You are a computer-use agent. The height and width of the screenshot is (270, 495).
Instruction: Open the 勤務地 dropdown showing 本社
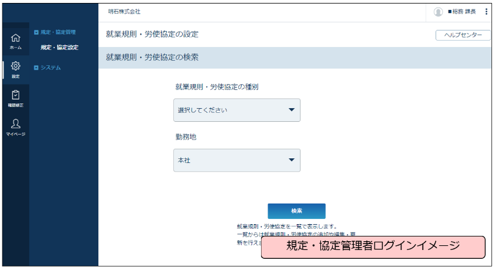237,160
